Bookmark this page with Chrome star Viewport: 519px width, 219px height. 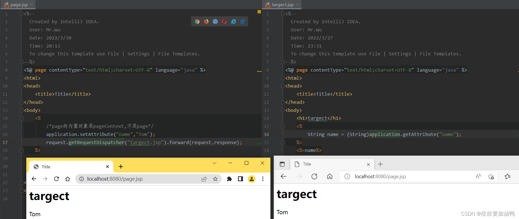215,179
